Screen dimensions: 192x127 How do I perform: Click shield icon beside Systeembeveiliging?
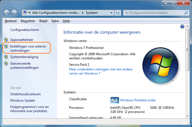6,57
